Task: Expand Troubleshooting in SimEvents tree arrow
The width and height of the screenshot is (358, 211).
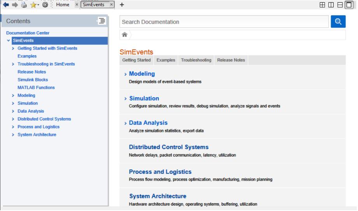Action: (13, 64)
